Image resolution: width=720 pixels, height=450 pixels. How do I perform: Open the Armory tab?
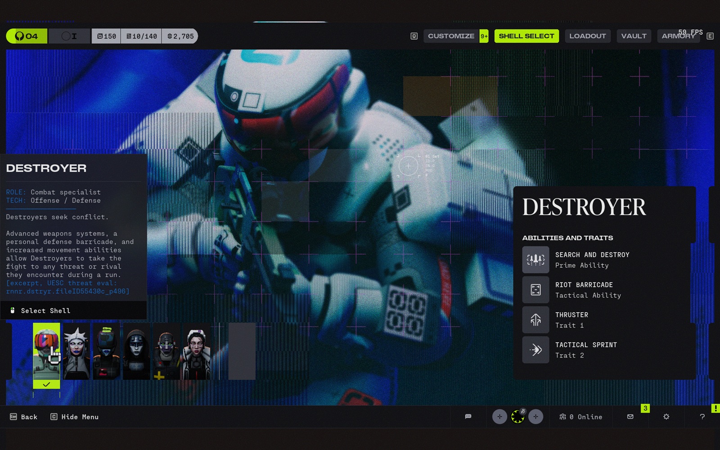pos(678,36)
